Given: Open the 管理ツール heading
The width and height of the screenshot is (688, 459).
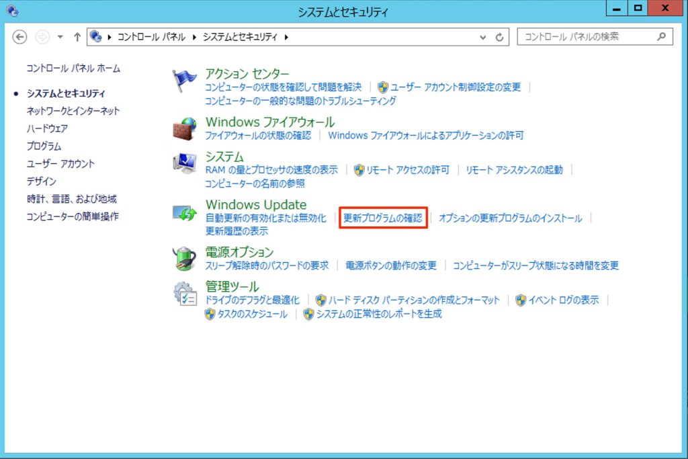Looking at the screenshot, I should (232, 286).
